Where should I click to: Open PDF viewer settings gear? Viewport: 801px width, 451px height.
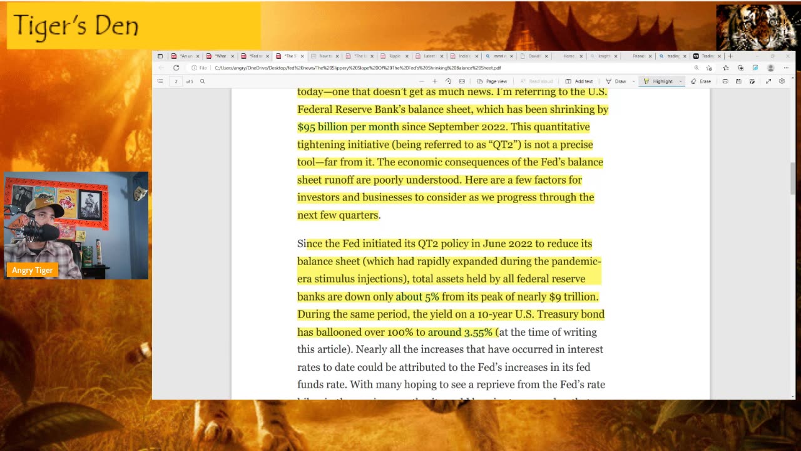pos(782,81)
